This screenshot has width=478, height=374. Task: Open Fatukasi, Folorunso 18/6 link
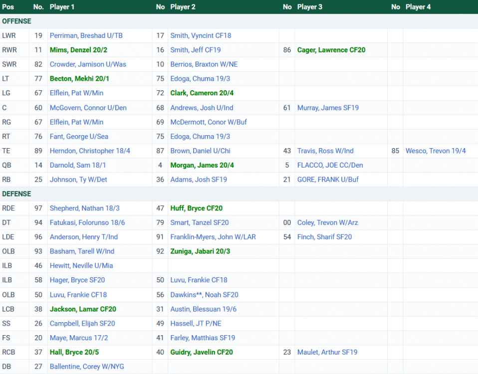[87, 222]
